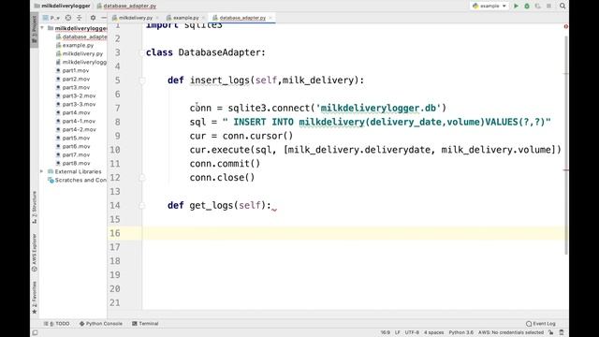Hide the Project panel with minus icon

coord(104,18)
